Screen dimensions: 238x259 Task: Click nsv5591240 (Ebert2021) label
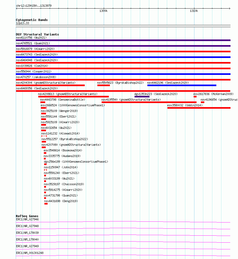tap(62, 173)
